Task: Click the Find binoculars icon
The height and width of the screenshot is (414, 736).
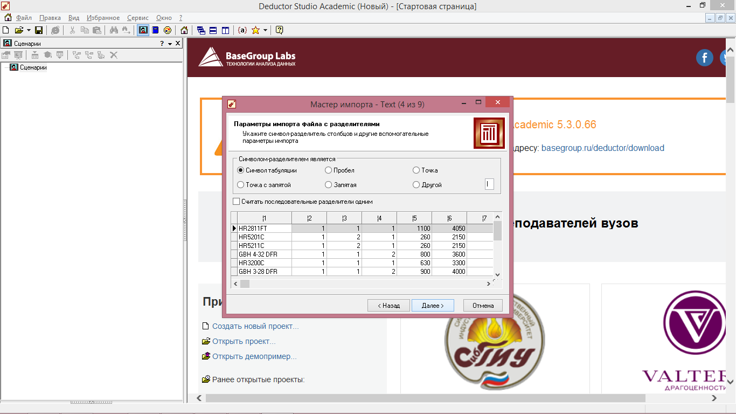Action: pos(114,30)
